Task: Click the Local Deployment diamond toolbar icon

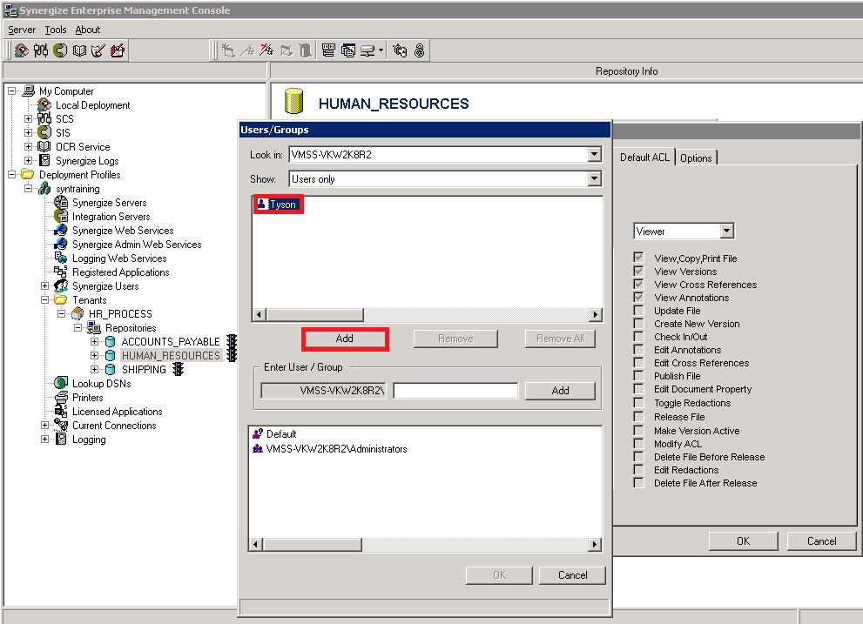Action: tap(21, 50)
